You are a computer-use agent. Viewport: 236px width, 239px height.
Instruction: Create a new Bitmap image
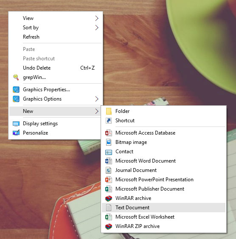pyautogui.click(x=164, y=142)
